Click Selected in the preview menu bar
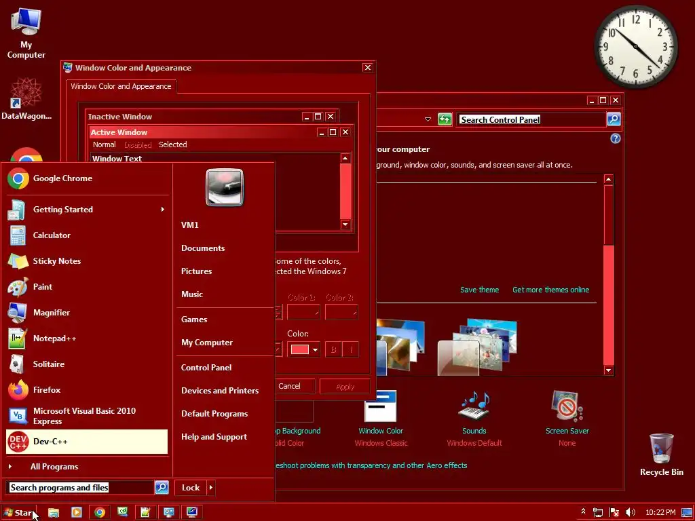The width and height of the screenshot is (695, 521). (x=173, y=144)
